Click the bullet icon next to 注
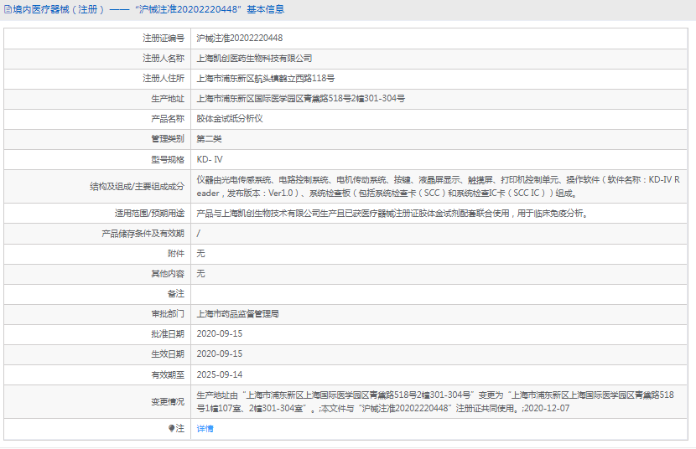This screenshot has width=696, height=449. (x=171, y=428)
